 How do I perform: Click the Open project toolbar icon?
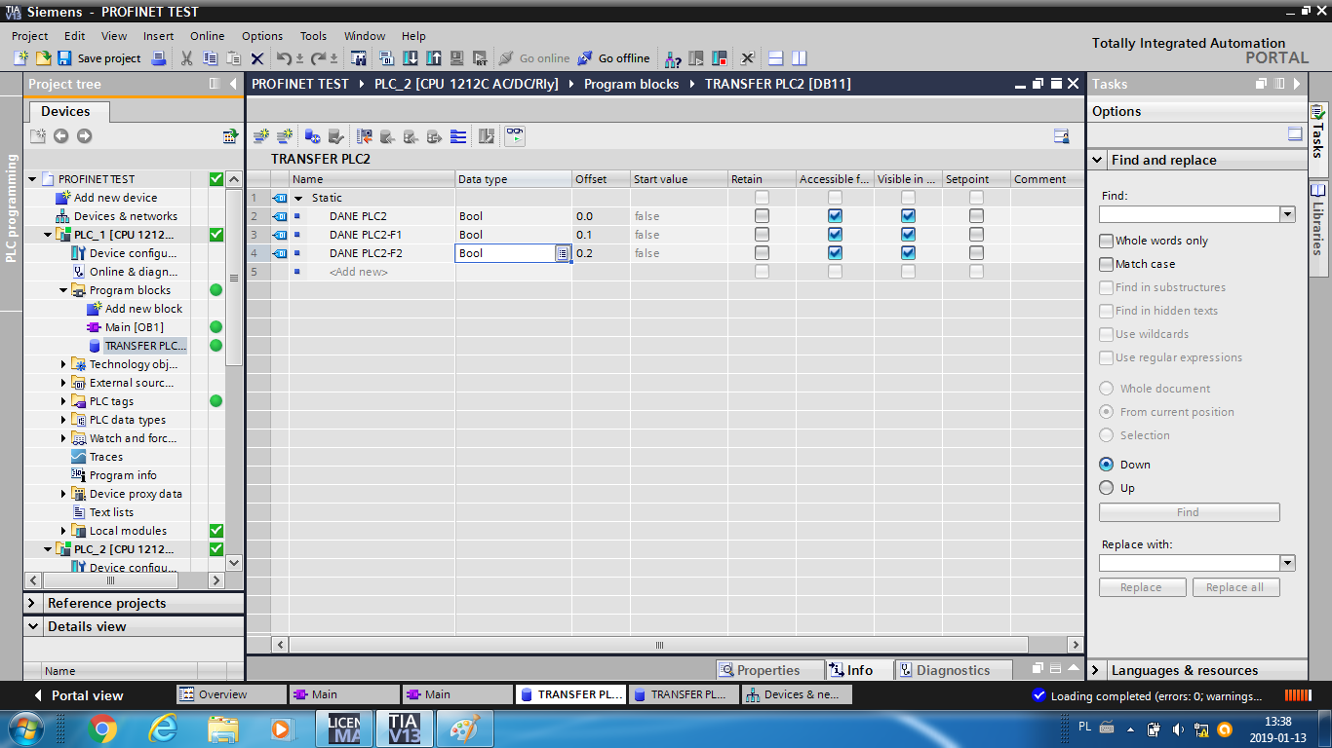click(42, 58)
